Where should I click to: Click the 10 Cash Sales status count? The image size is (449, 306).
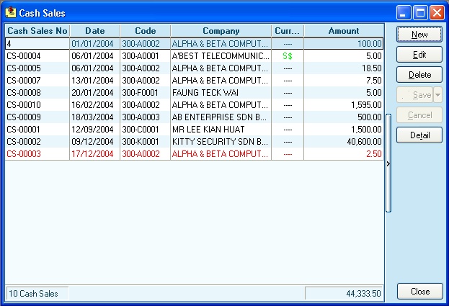click(x=37, y=294)
